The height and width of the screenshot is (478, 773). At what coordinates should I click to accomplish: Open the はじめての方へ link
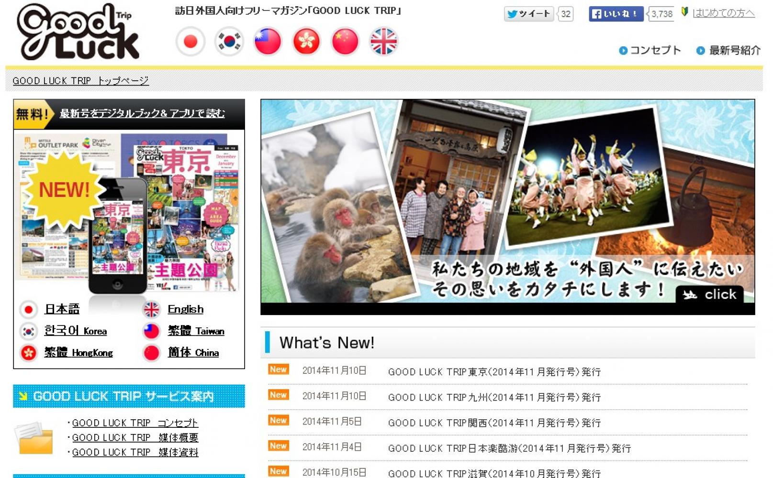[x=723, y=13]
